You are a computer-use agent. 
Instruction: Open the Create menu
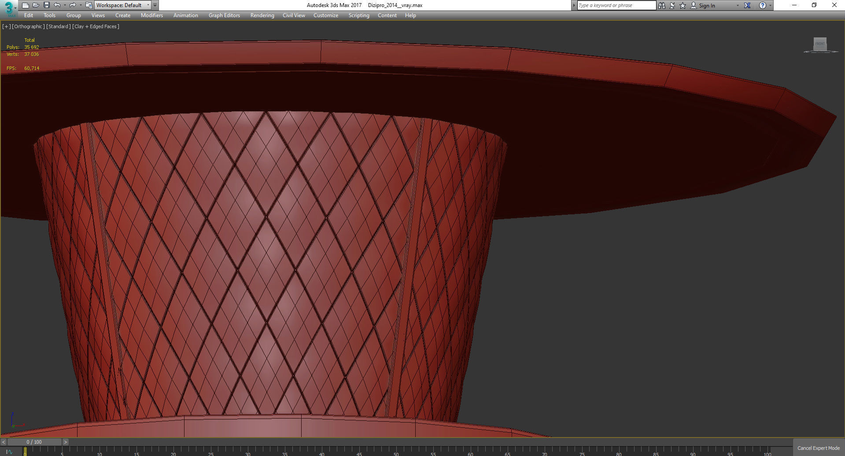point(123,15)
